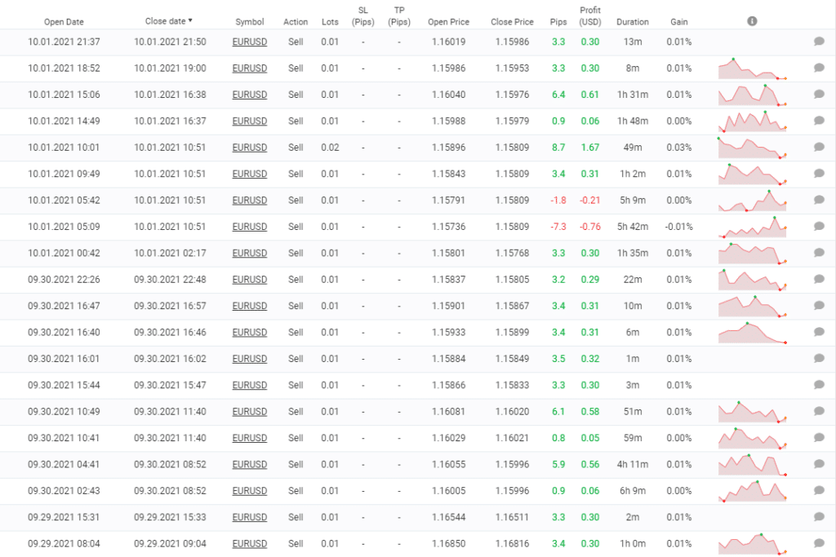Open comment icon for the 10.01.2021 21:37 trade
836x557 pixels.
pyautogui.click(x=819, y=42)
